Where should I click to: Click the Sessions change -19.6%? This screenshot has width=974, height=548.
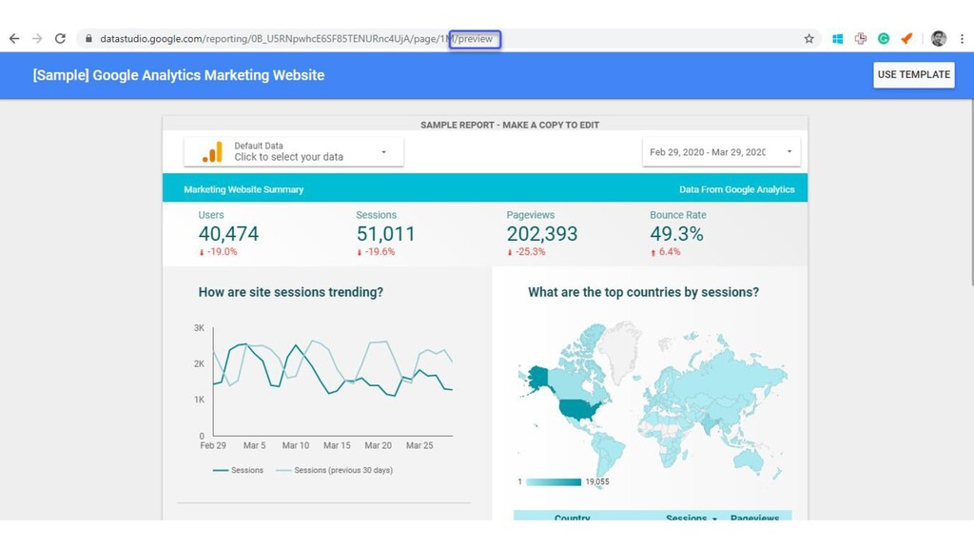pos(376,251)
